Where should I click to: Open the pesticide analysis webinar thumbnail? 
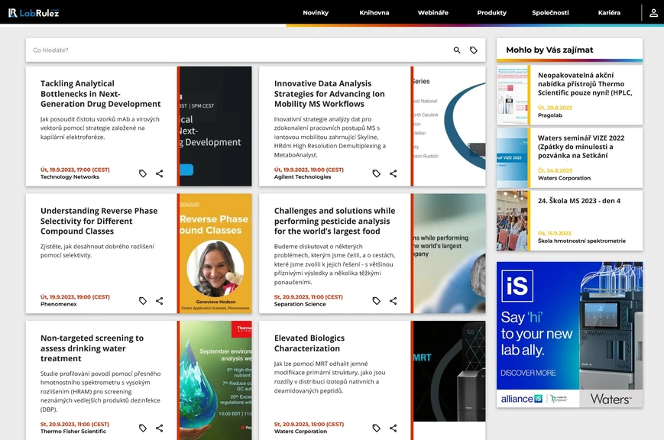pos(449,254)
